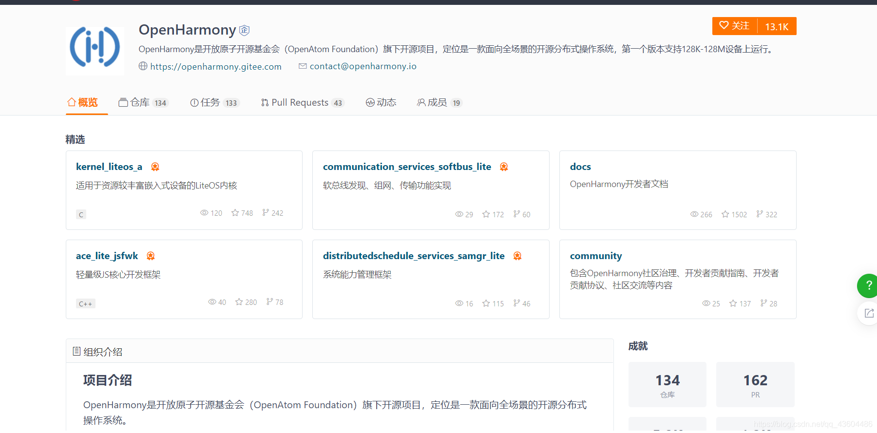Click the kernel_liteos_a description 适用于资源较丰富嵌入式设备的LiteOS内核

(x=156, y=186)
